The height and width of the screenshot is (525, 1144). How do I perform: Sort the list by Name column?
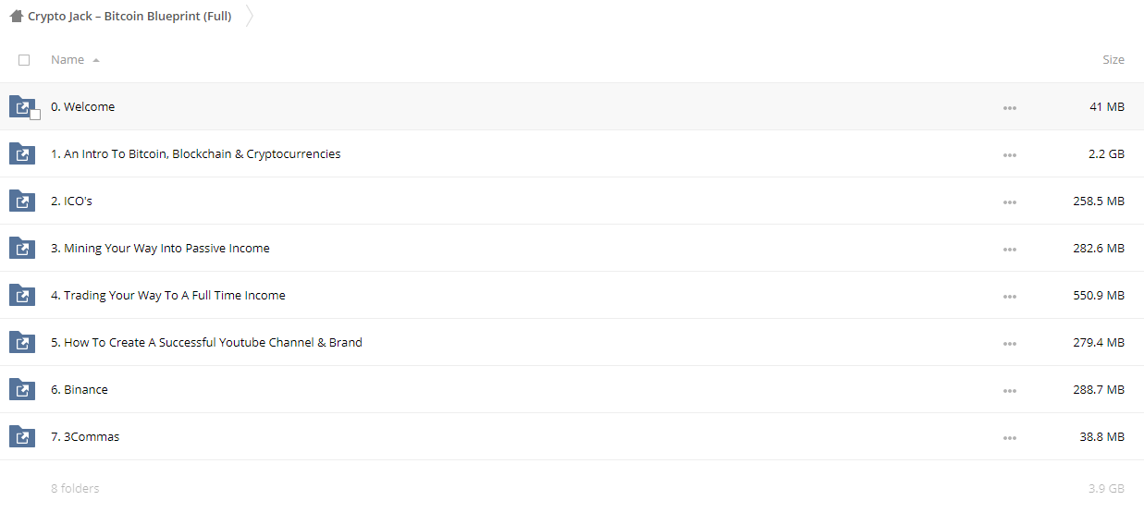point(68,59)
